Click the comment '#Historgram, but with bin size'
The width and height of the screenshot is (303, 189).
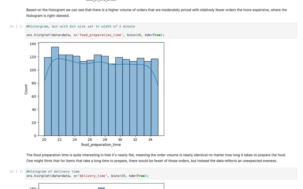tap(80, 26)
